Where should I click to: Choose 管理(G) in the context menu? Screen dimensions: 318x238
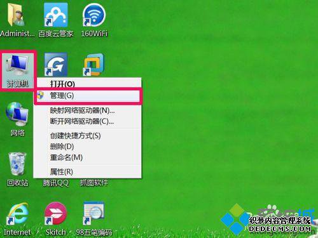click(88, 96)
